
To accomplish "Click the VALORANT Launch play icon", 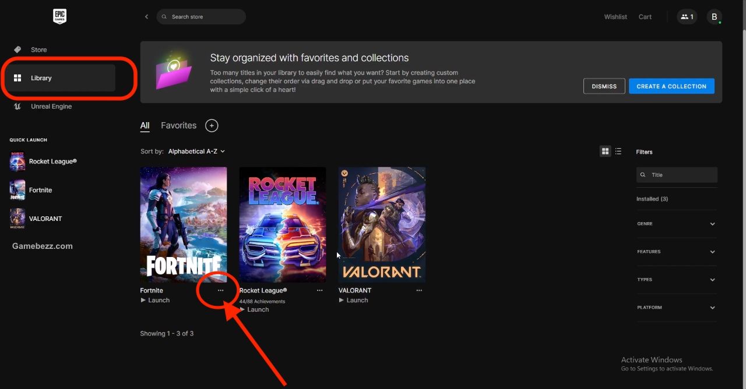I will (x=342, y=300).
